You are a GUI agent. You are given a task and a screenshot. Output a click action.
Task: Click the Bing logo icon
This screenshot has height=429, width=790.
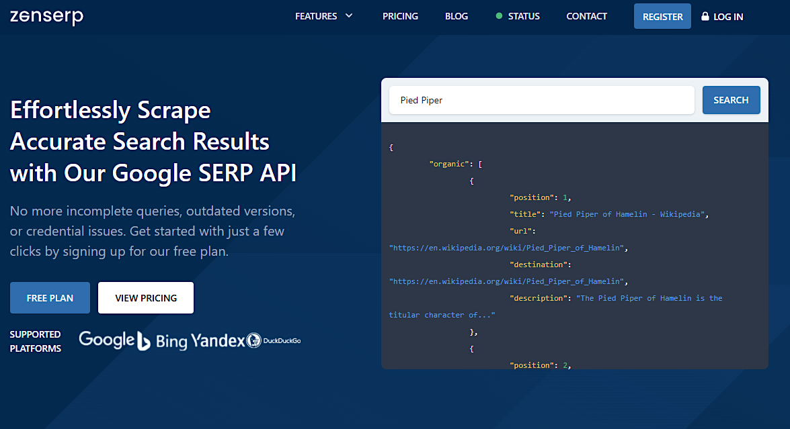click(144, 341)
